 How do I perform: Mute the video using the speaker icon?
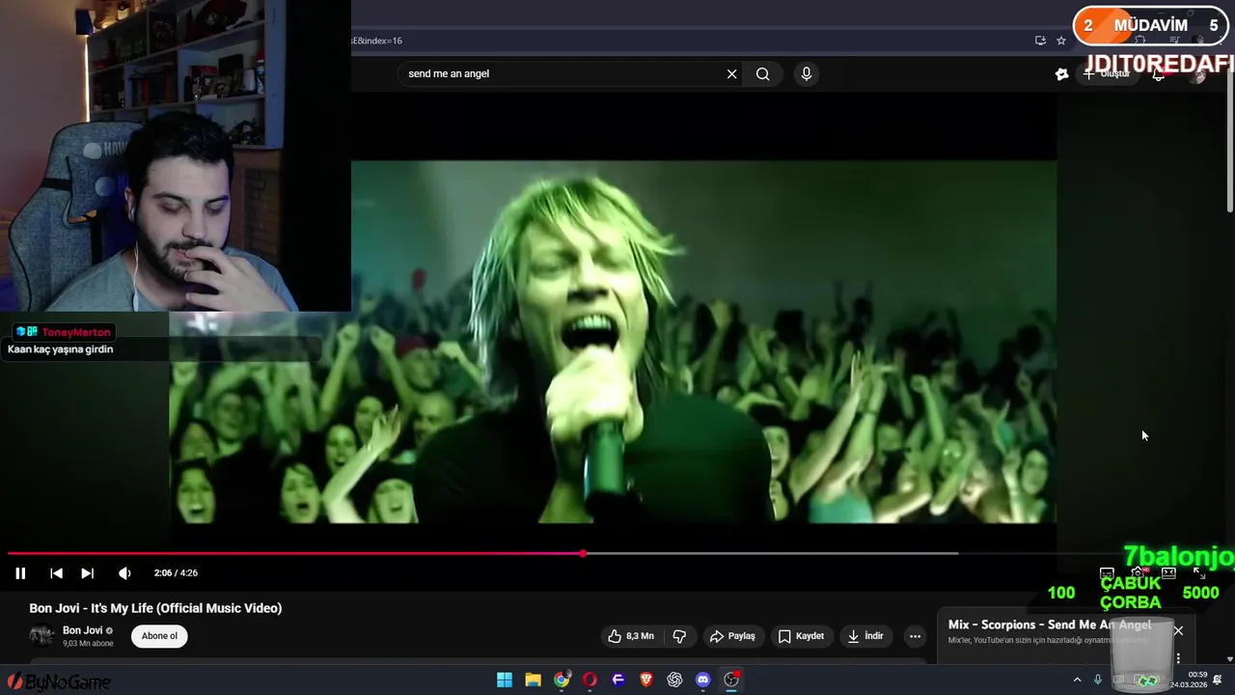124,573
